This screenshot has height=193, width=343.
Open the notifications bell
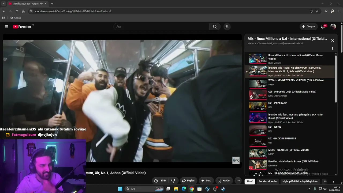coord(323,27)
